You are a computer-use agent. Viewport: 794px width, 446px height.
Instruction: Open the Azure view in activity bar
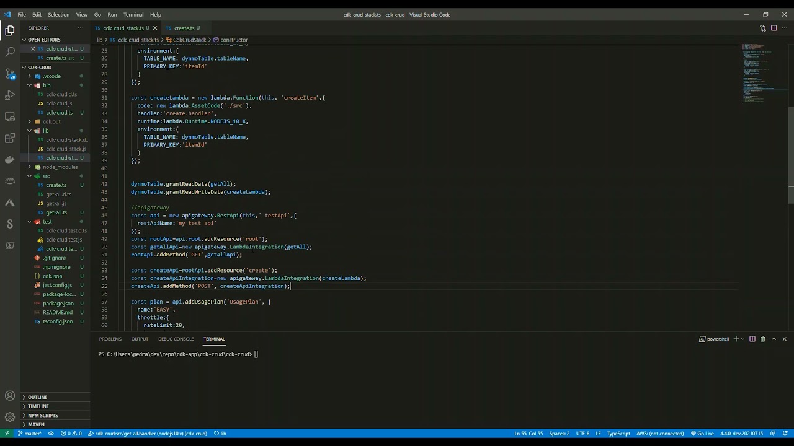[10, 203]
